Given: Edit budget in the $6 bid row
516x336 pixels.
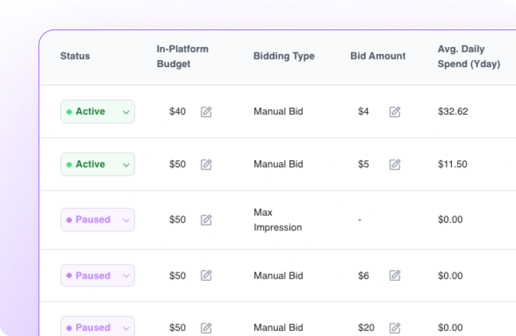Looking at the screenshot, I should tap(206, 275).
